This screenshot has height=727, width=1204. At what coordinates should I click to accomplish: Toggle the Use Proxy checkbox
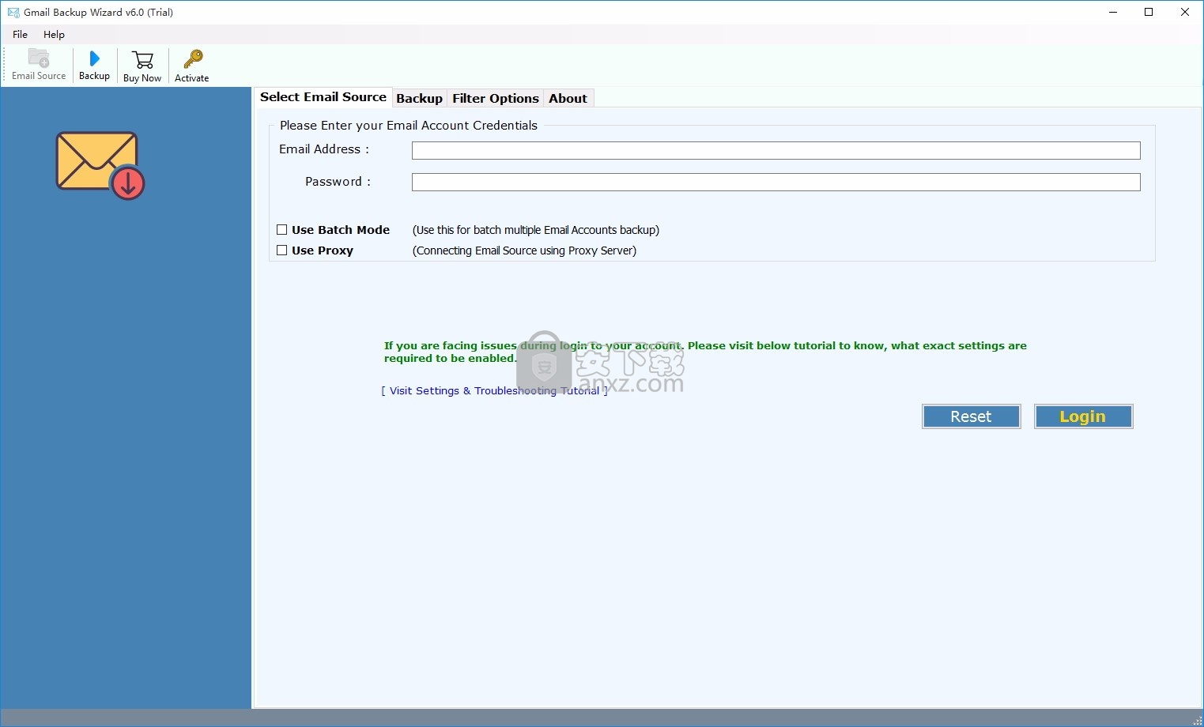[281, 250]
